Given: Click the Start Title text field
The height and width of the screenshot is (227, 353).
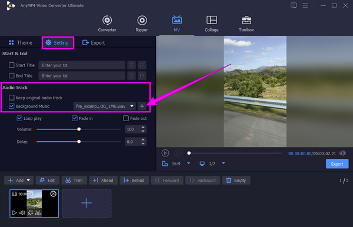Looking at the screenshot, I should tap(82, 65).
